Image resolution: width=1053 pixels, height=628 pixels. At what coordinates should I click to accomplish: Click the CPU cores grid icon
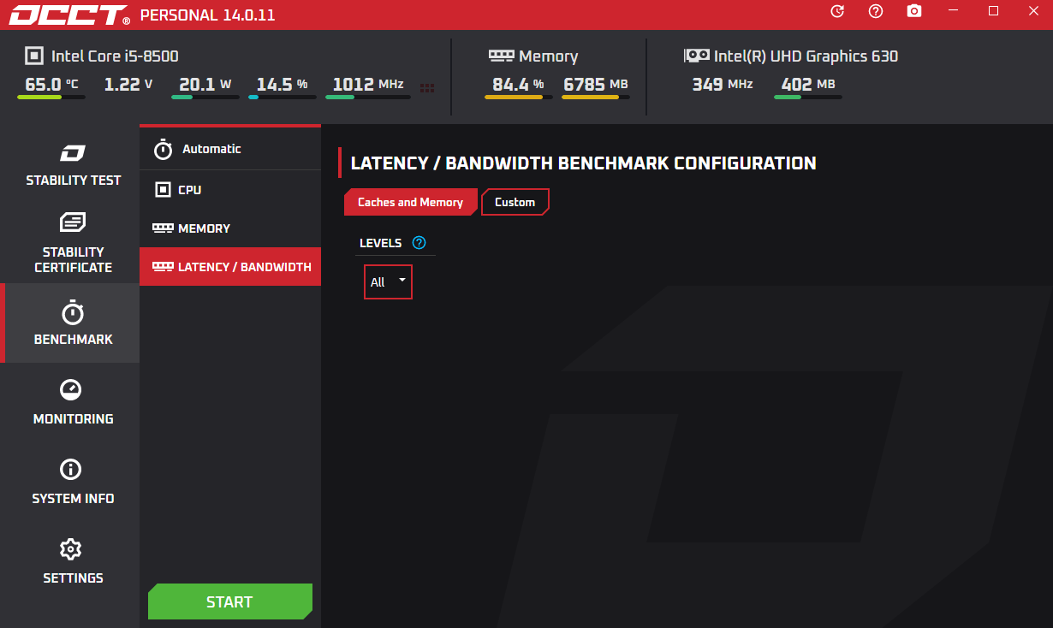point(427,87)
